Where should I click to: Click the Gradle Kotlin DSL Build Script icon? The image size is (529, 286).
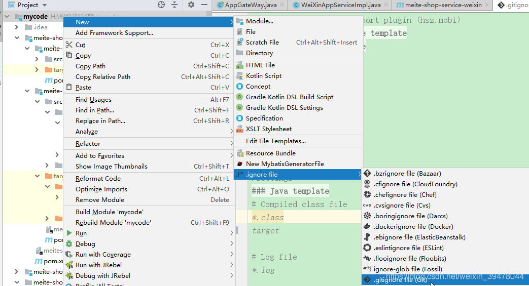click(x=239, y=97)
